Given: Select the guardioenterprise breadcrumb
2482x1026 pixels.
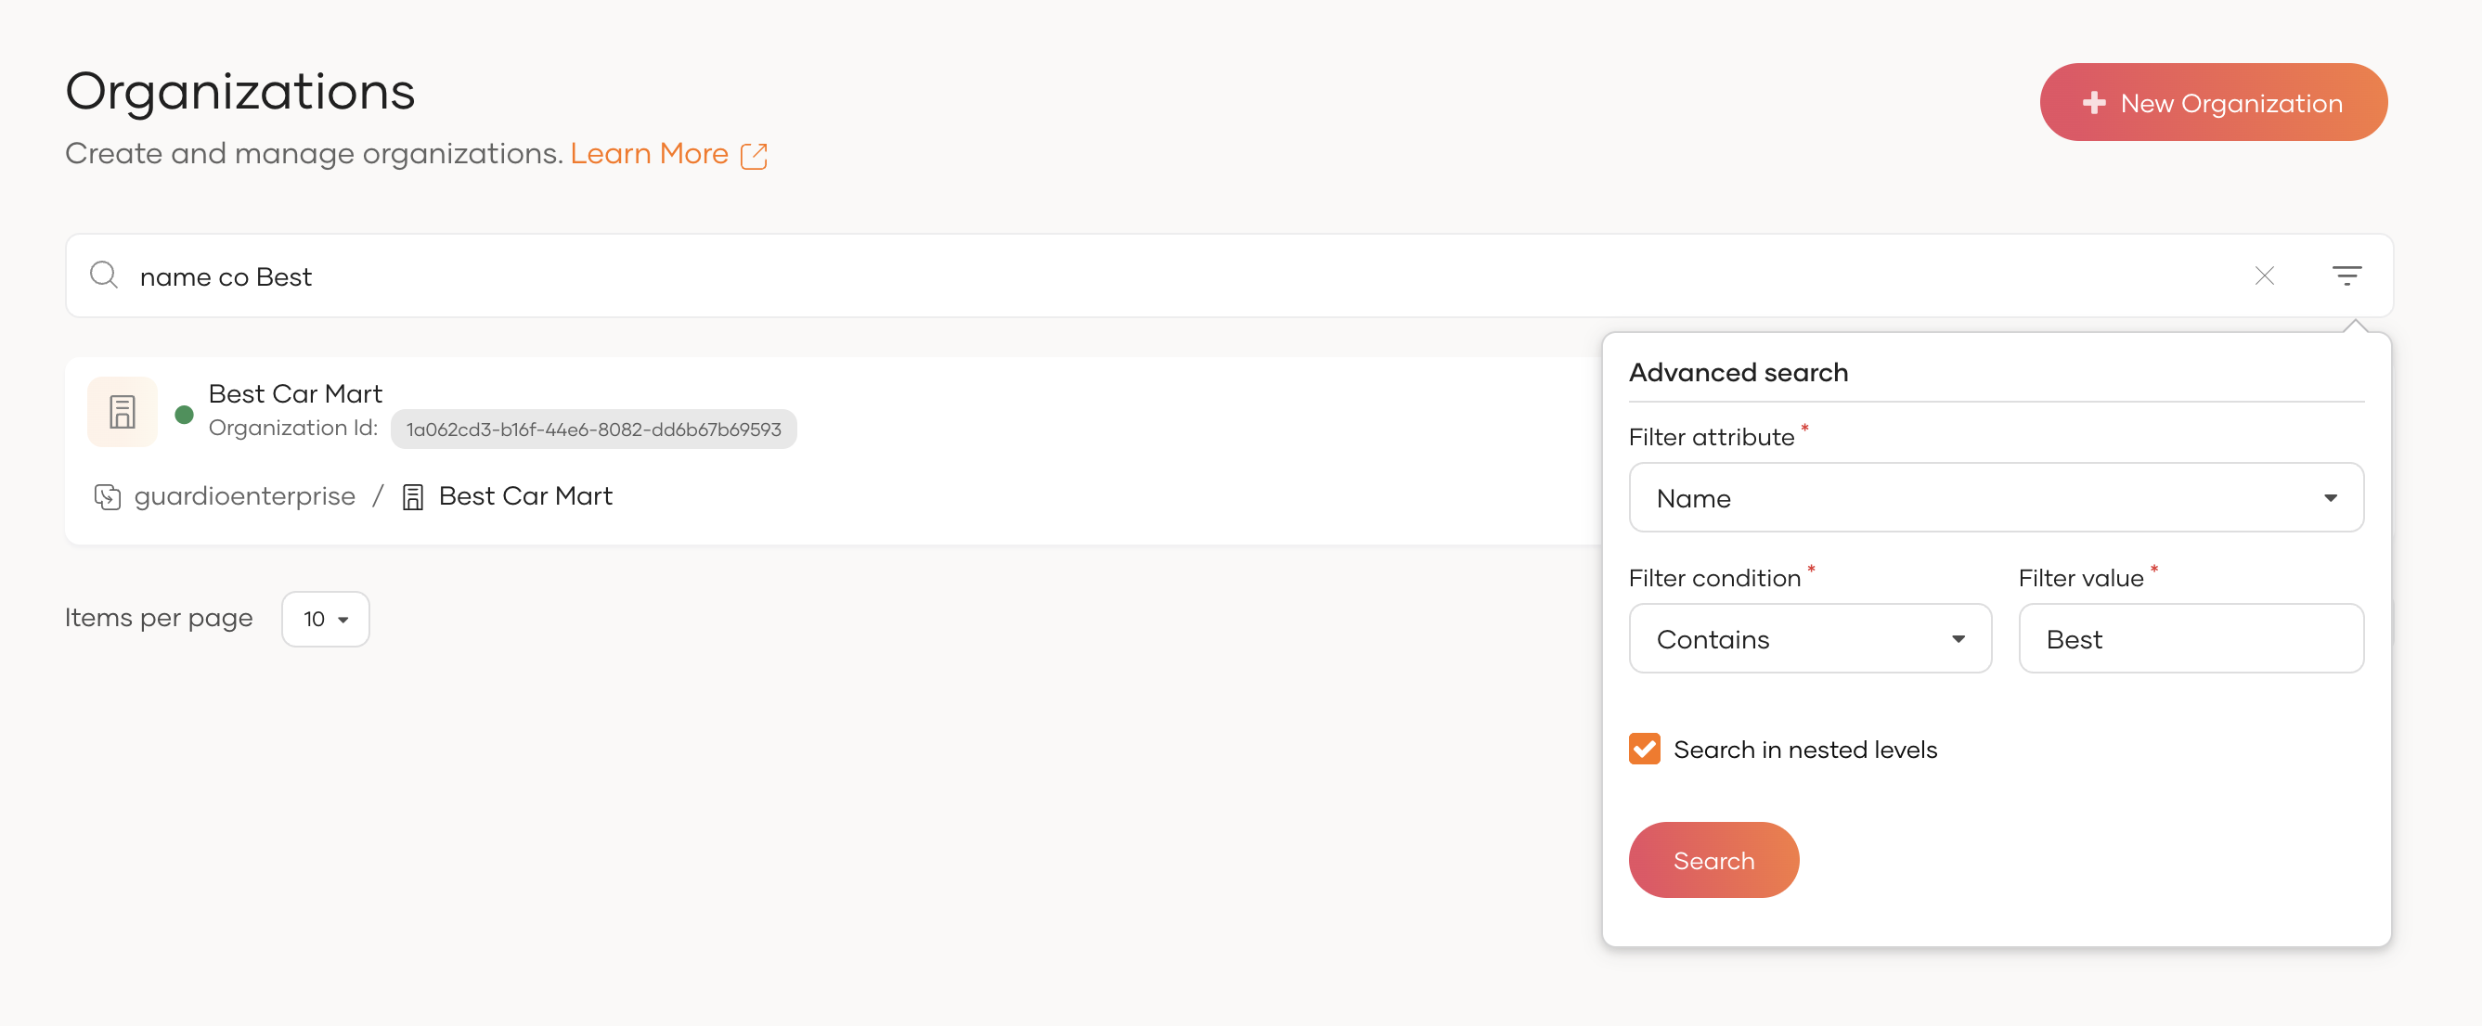Looking at the screenshot, I should tap(245, 496).
